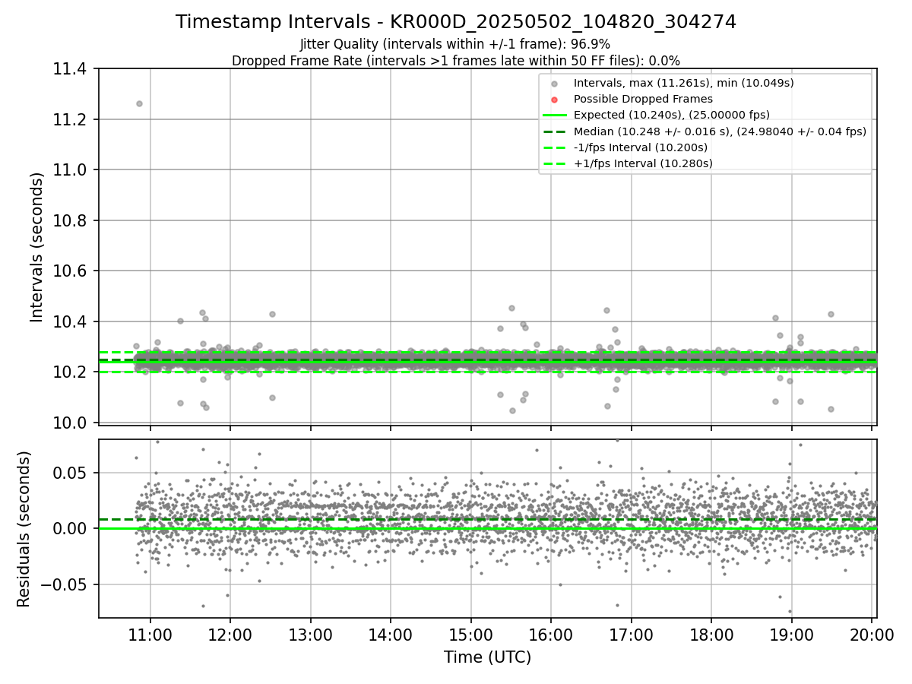Click the Dropped Frame Rate 0.0% subtitle
The height and width of the screenshot is (684, 912).
(x=456, y=60)
